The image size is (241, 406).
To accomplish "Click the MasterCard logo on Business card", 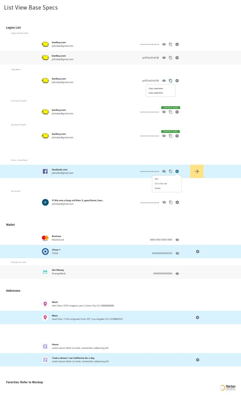I will [45, 238].
